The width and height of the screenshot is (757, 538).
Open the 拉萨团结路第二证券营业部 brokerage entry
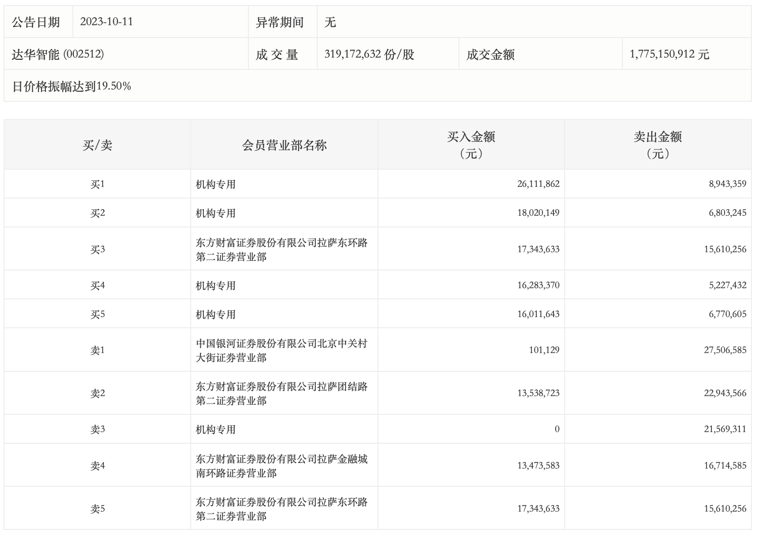(281, 393)
